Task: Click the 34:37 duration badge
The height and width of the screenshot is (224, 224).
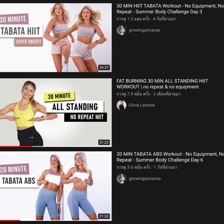Action: (104, 68)
